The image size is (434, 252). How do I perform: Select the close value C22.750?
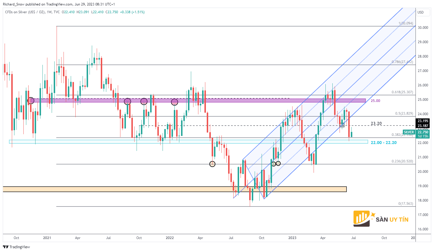pyautogui.click(x=112, y=12)
